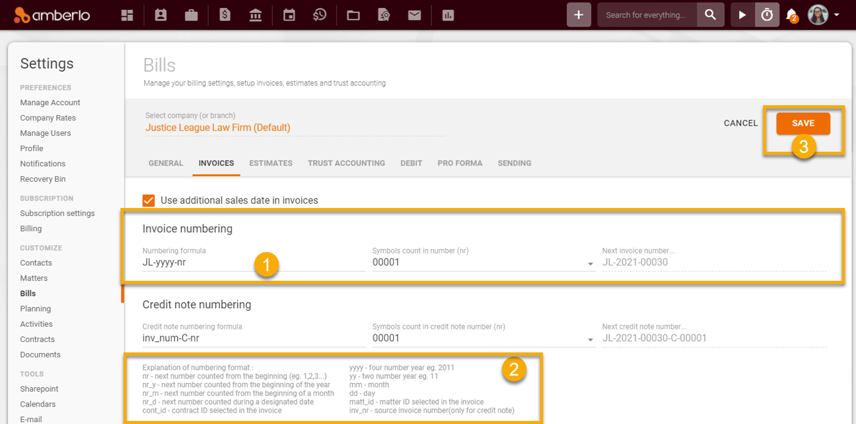This screenshot has width=856, height=424.
Task: Select Justice League Law Firm company link
Action: pyautogui.click(x=219, y=127)
